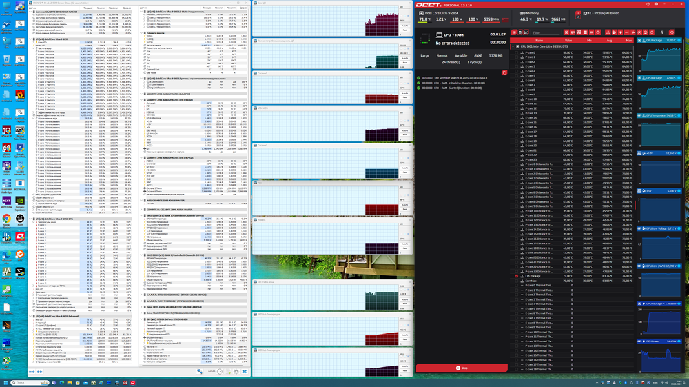Open the OCCT screenshot camera icon
The image size is (689, 387).
tap(656, 4)
